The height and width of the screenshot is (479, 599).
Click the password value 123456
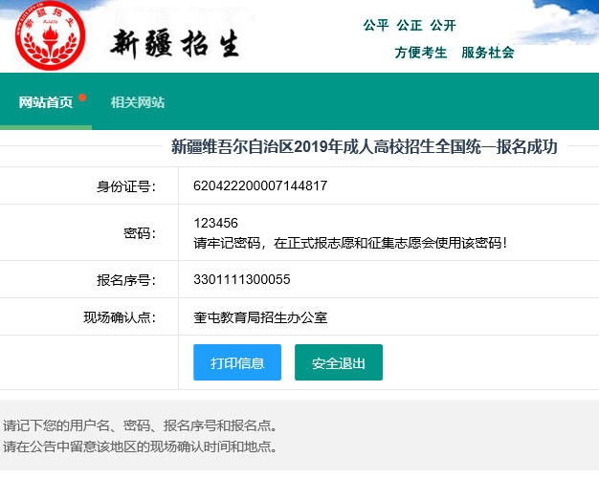pyautogui.click(x=215, y=223)
